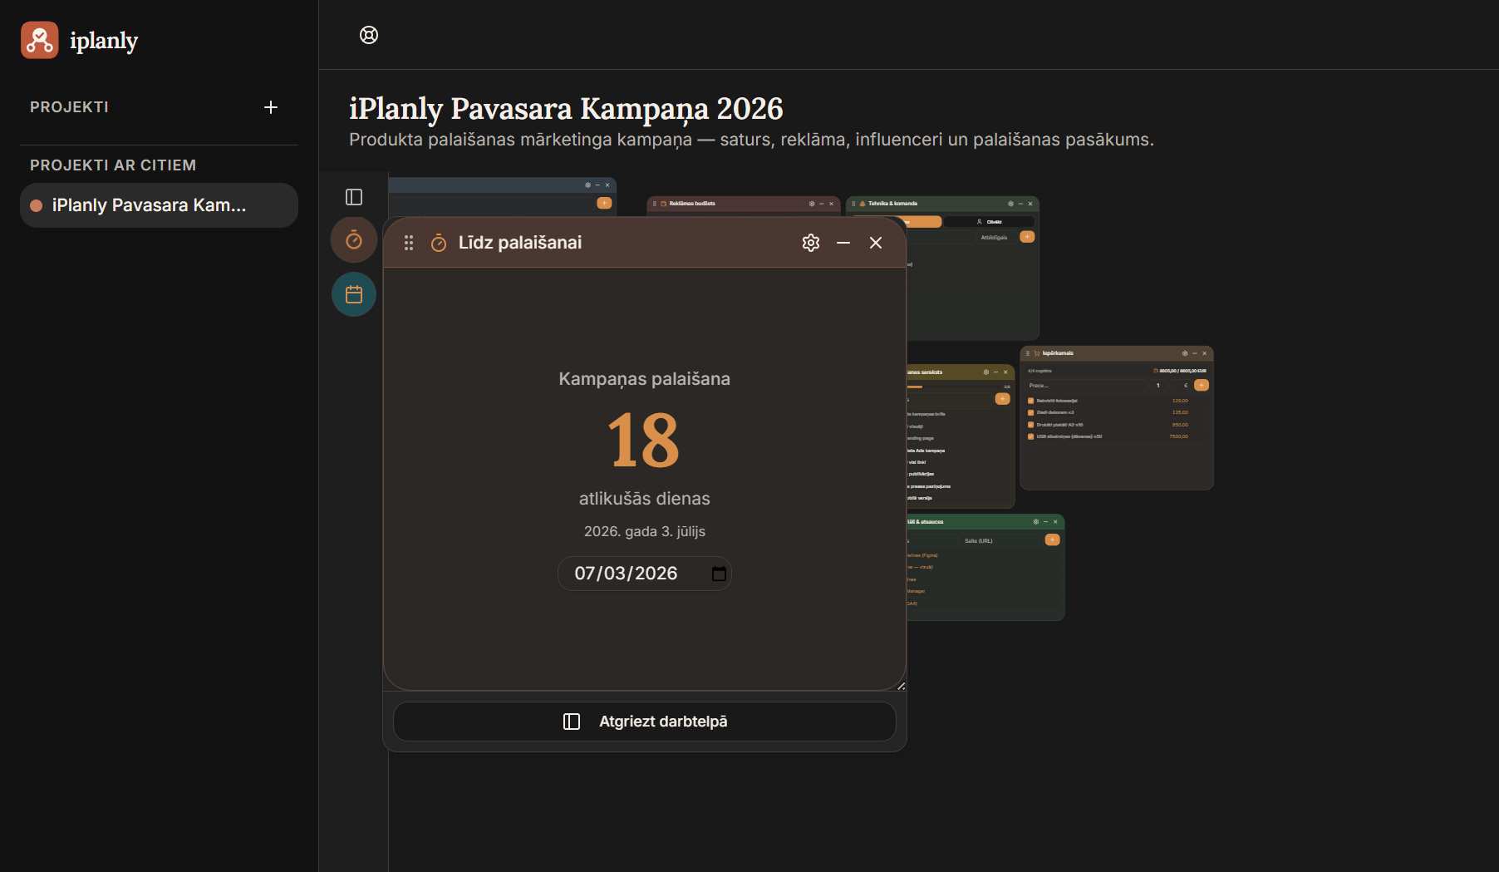Minimize the Iepirkumi shopping widget
1499x872 pixels.
point(1195,353)
